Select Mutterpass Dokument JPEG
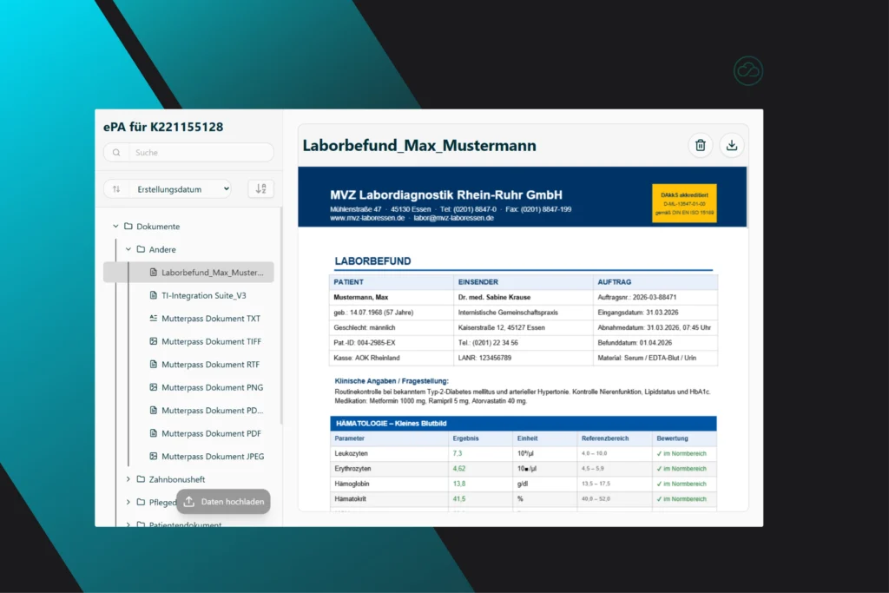The width and height of the screenshot is (889, 593). pos(213,456)
